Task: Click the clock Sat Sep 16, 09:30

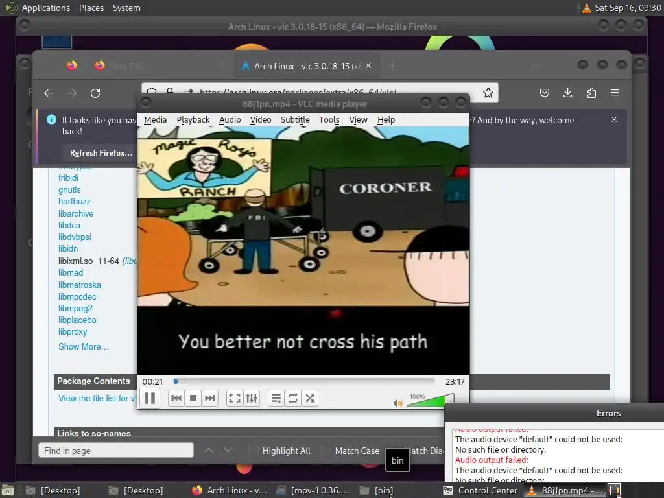Action: pos(628,8)
